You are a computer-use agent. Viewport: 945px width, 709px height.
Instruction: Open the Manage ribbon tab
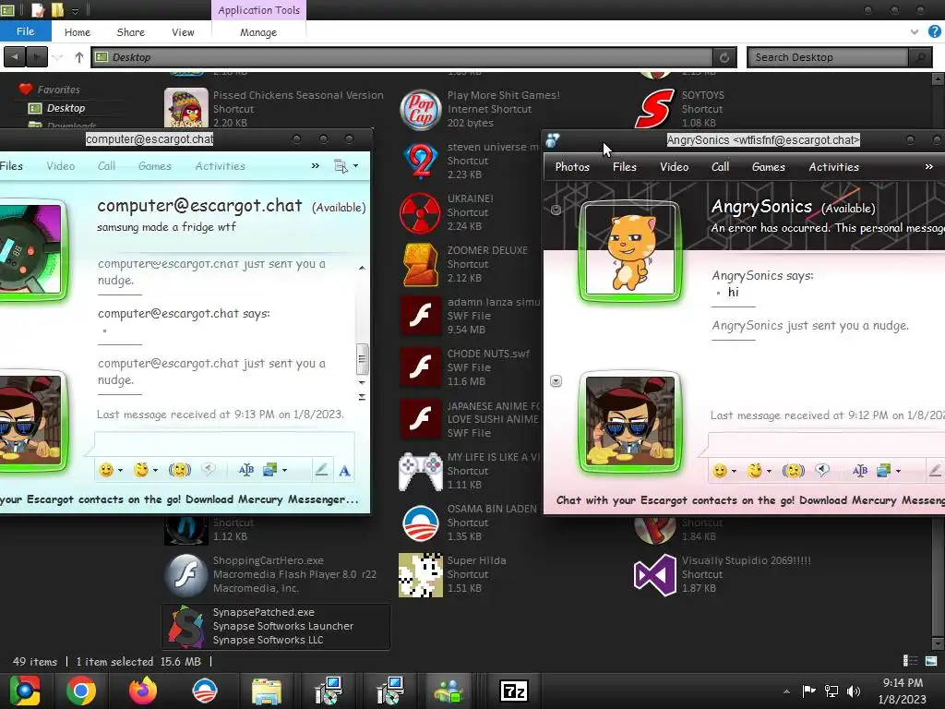point(258,32)
